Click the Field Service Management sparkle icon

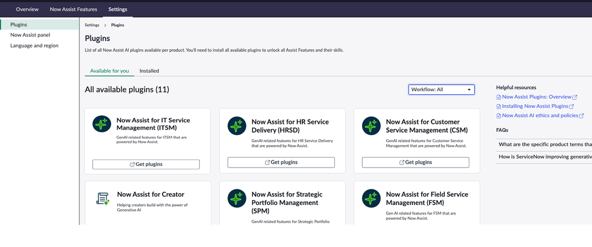[x=371, y=198]
